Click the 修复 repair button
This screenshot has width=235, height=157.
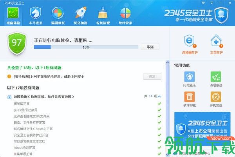(152, 77)
